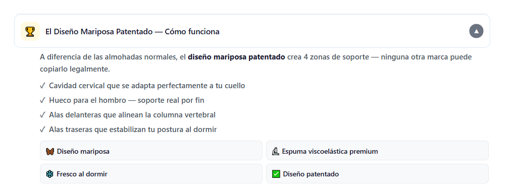515x191 pixels.
Task: Collapse the section with the round arrow button
Action: point(476,31)
